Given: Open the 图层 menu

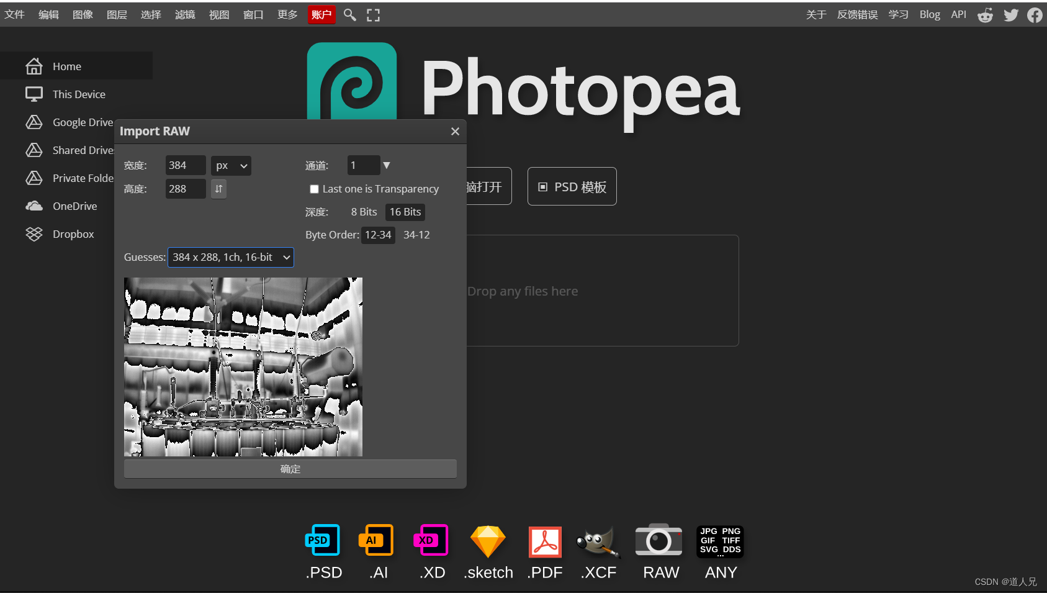Looking at the screenshot, I should pyautogui.click(x=117, y=14).
